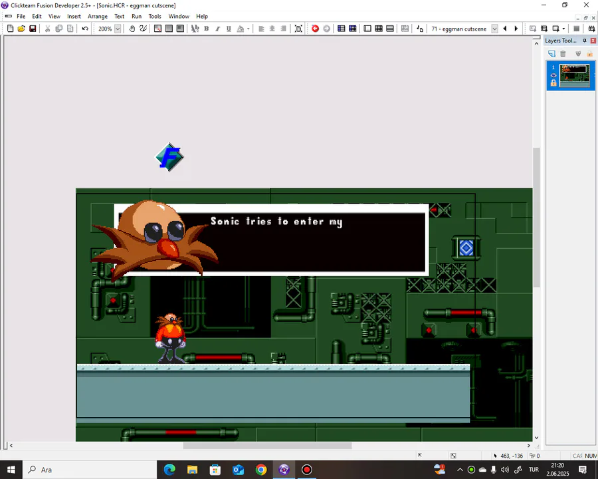This screenshot has height=479, width=598.
Task: Click the paint mode brush icon
Action: point(144,29)
